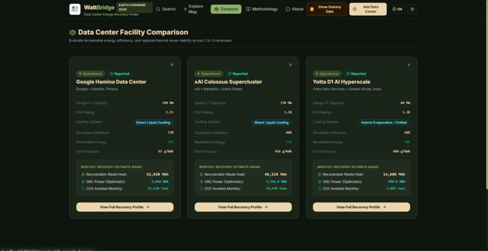Click the 65 g/kWh grid emission value
This screenshot has height=251, width=488.
(166, 151)
